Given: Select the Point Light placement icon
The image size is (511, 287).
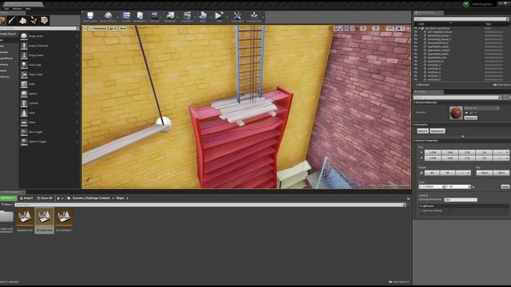Looking at the screenshot, I should [x=24, y=65].
